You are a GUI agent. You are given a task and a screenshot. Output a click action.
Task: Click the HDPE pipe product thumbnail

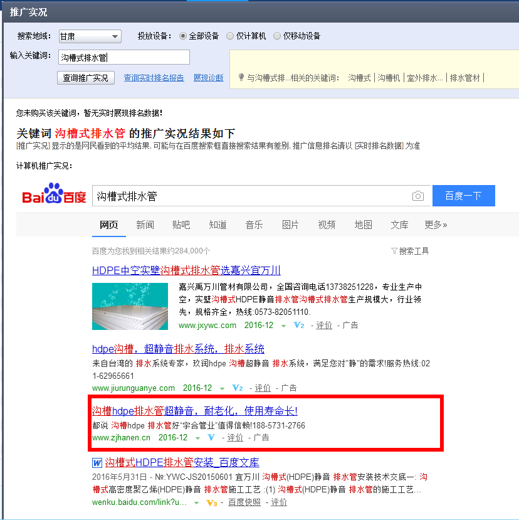[x=130, y=306]
